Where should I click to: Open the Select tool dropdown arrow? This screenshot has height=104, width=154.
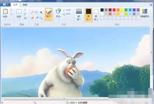tap(19, 20)
